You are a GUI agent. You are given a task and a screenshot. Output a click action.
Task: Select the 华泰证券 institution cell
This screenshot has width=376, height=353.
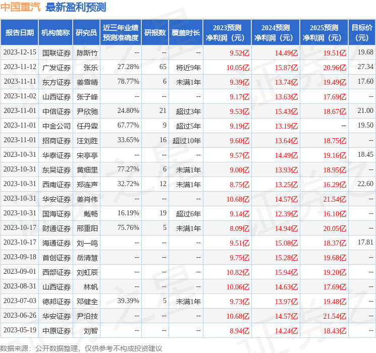point(57,155)
